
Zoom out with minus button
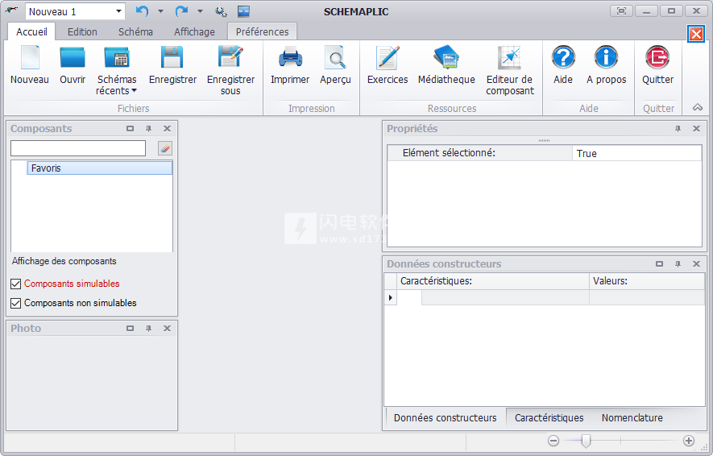(553, 441)
